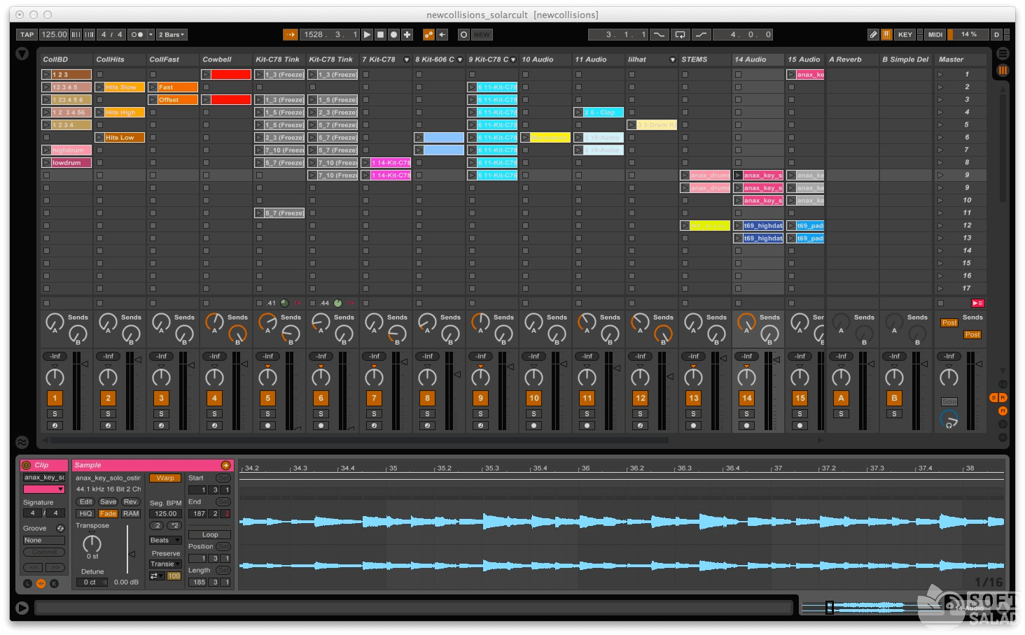1025x635 pixels.
Task: Click the upper Post button on Master
Action: [949, 322]
